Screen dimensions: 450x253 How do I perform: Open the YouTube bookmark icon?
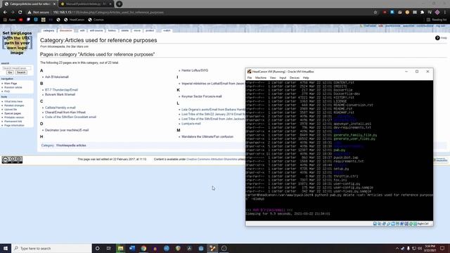(20, 20)
